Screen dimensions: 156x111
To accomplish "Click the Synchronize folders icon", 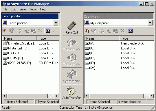I will click(x=72, y=74).
